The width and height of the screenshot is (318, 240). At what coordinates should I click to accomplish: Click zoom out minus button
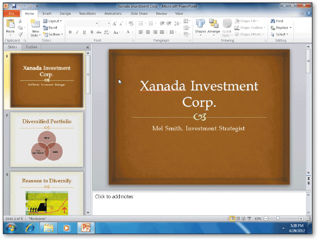(266, 219)
